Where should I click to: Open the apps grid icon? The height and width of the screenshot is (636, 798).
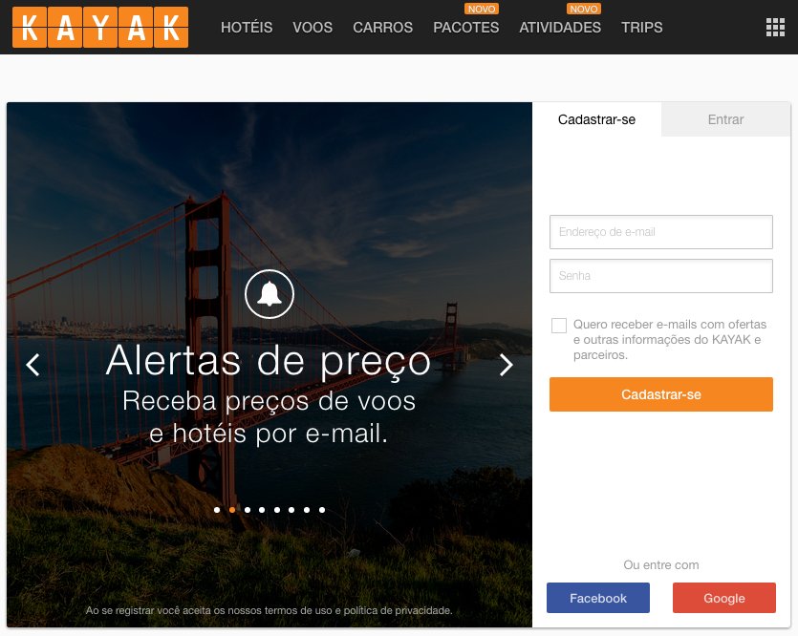(775, 27)
